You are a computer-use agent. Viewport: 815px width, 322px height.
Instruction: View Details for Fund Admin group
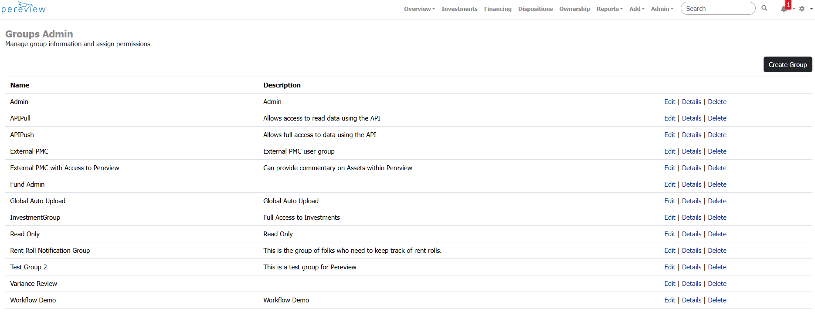point(691,184)
